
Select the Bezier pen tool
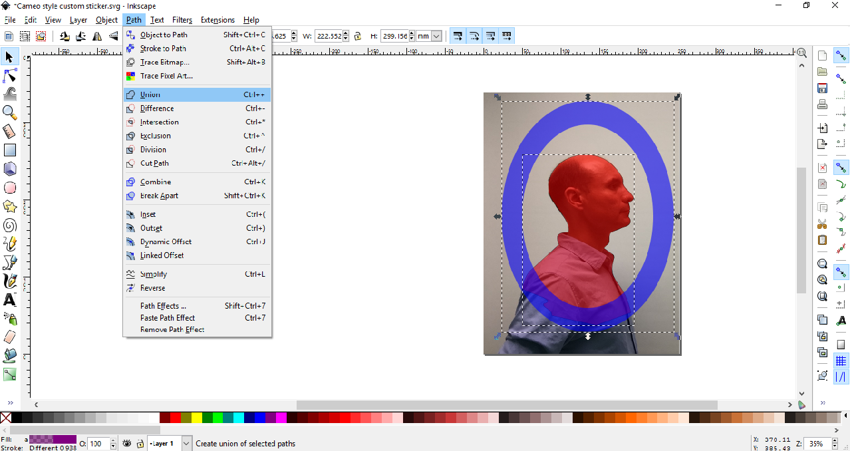coord(9,262)
